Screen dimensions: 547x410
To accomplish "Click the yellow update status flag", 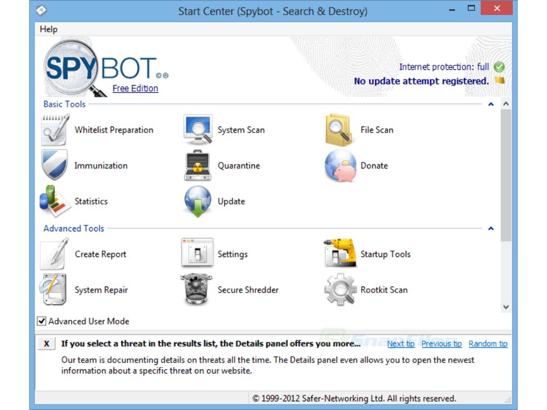I will tap(500, 80).
